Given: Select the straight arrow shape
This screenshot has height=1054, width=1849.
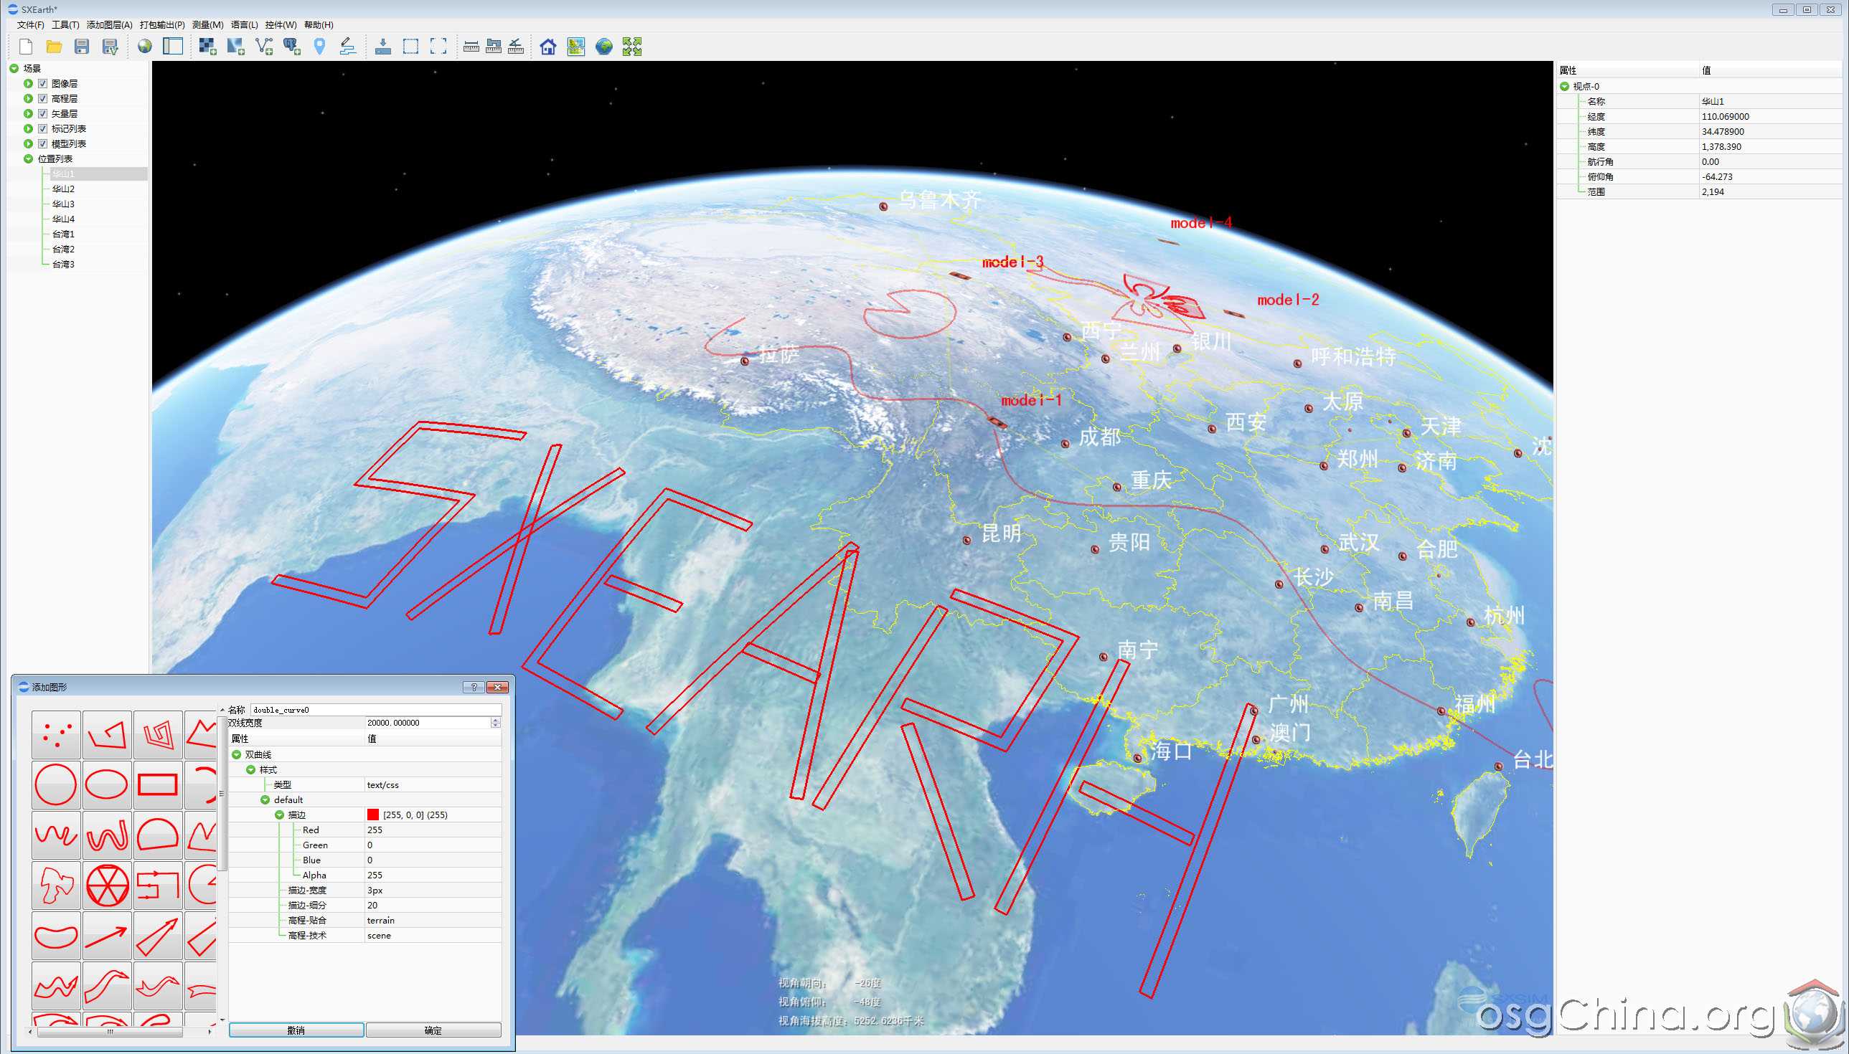Looking at the screenshot, I should [106, 935].
